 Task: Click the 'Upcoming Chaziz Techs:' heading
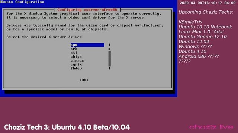[x=206, y=12]
